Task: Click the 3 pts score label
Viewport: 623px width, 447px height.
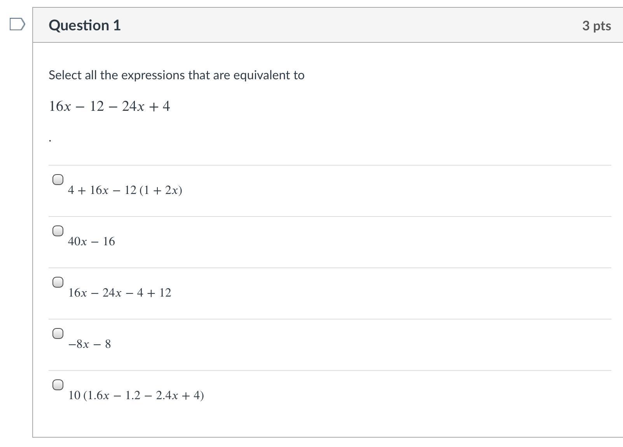Action: click(x=597, y=26)
